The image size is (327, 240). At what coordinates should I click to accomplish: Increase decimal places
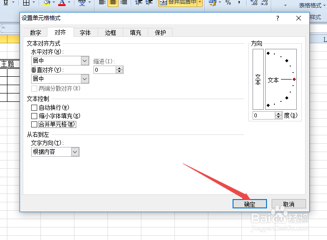(254, 2)
